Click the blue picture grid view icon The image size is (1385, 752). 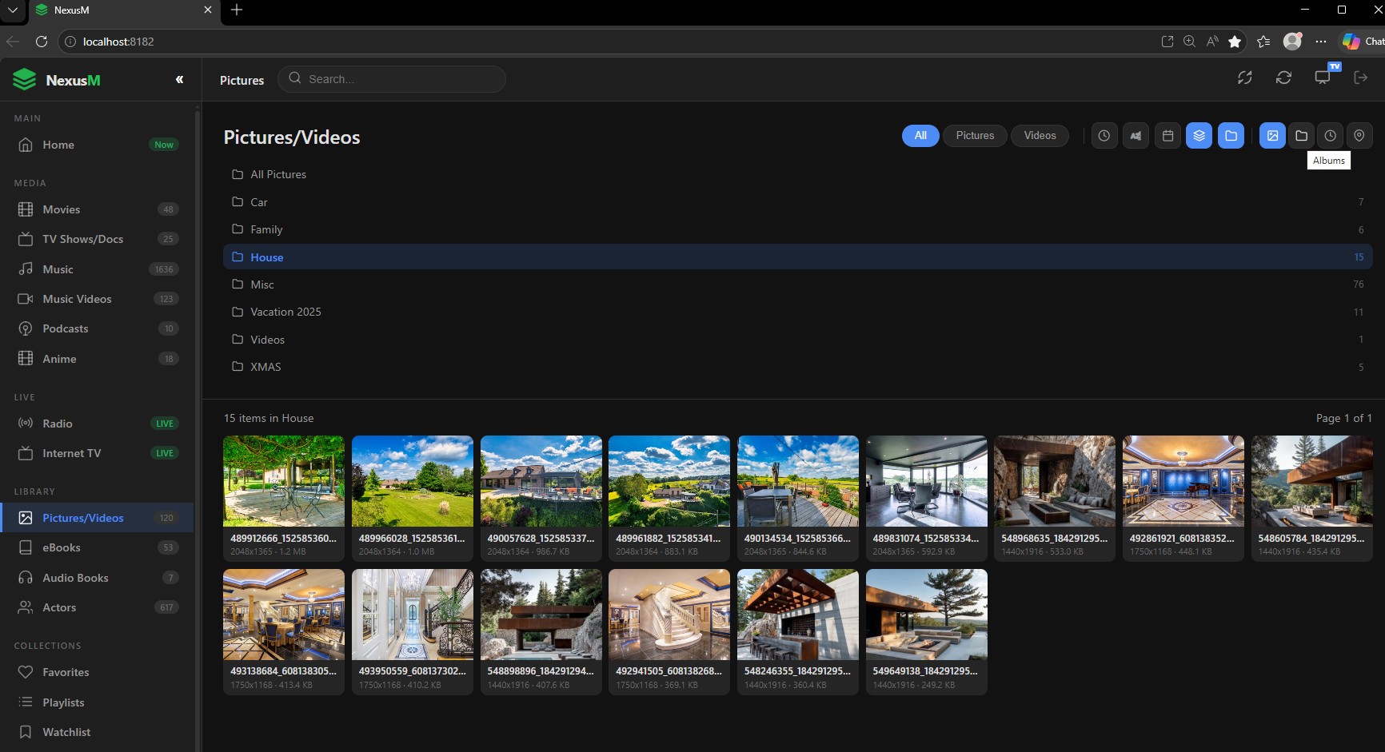(1272, 136)
